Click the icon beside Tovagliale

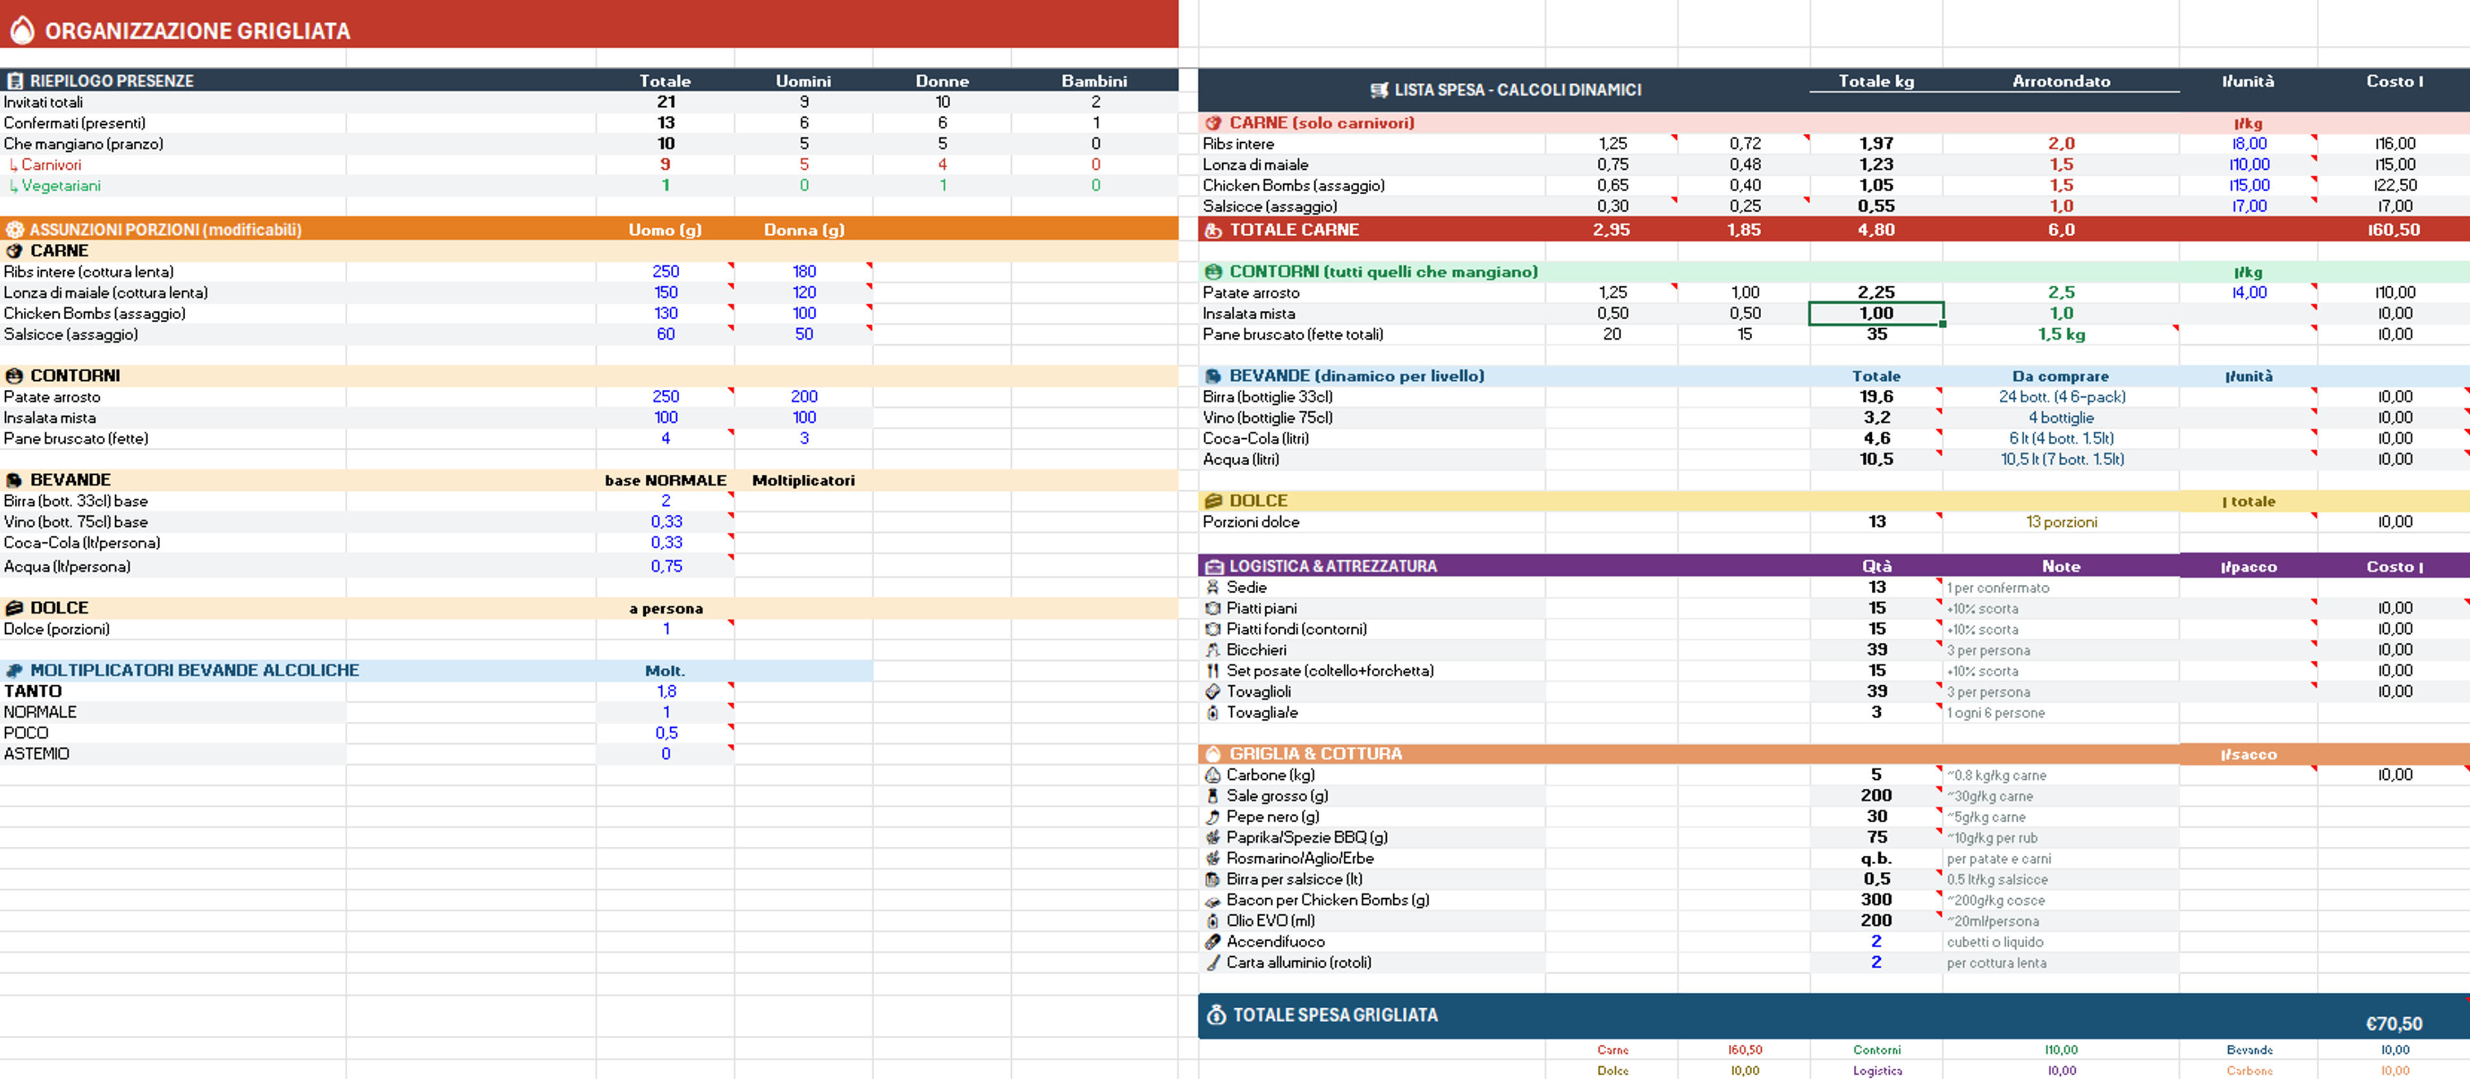coord(1213,713)
